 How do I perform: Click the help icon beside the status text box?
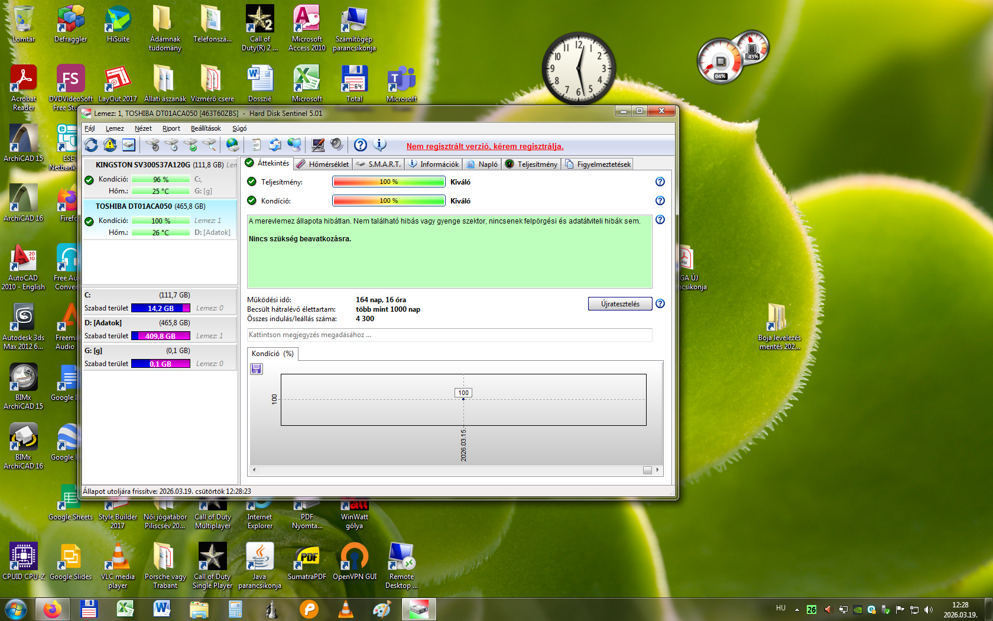tap(660, 220)
